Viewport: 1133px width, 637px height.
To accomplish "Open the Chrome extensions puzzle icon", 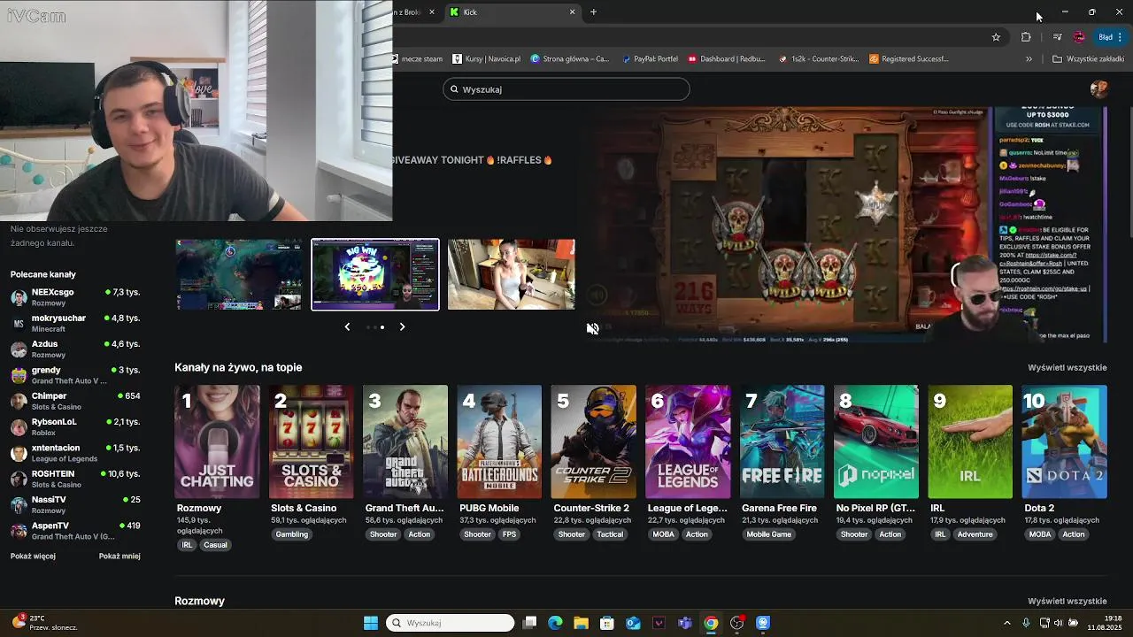I will tap(1026, 37).
